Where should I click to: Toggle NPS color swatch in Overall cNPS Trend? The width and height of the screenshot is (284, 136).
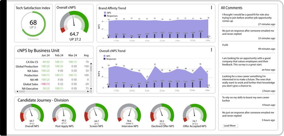105,56
